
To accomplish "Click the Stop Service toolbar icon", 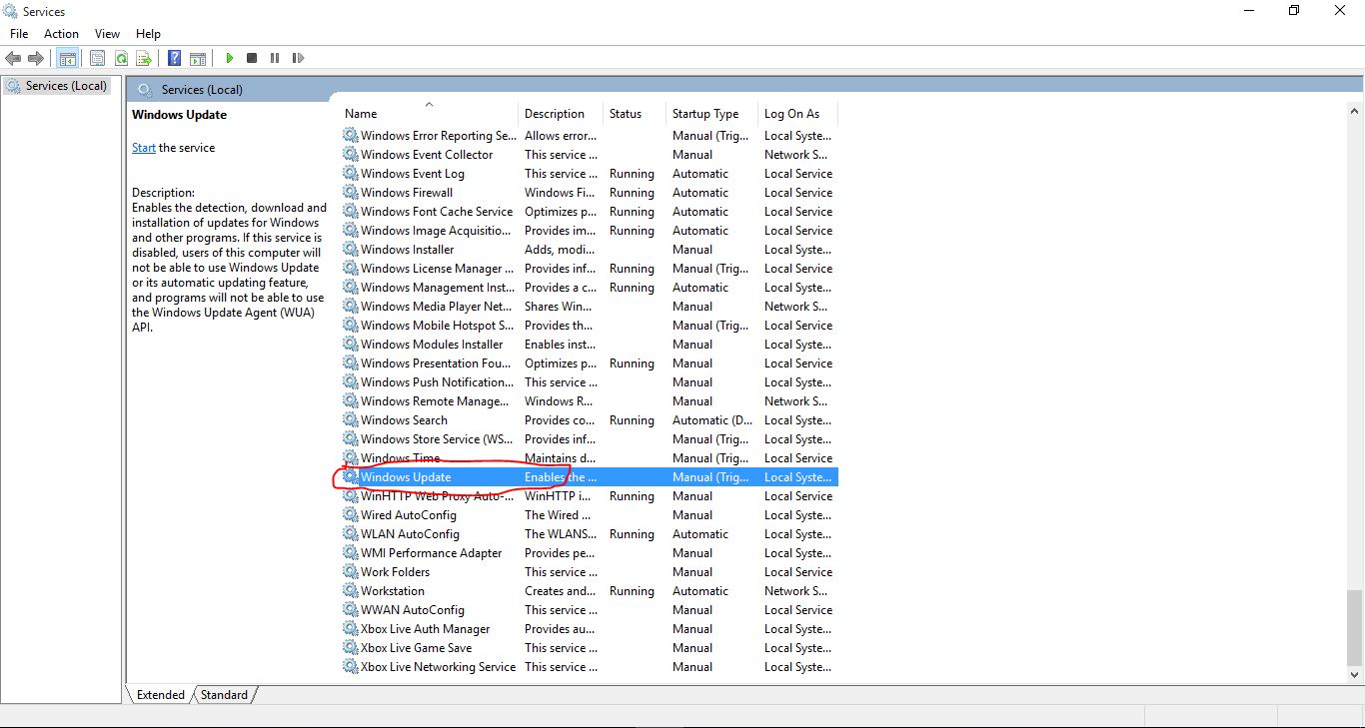I will coord(252,58).
